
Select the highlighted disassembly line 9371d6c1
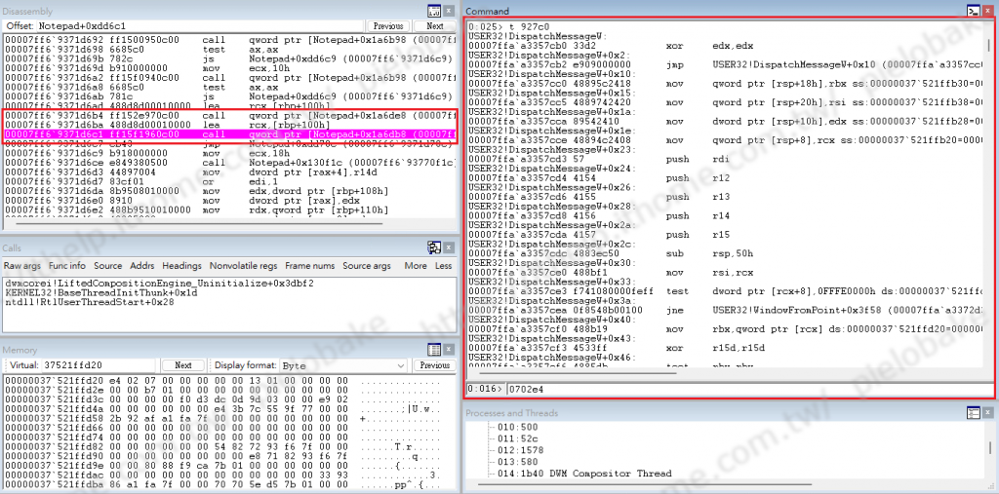click(x=230, y=134)
